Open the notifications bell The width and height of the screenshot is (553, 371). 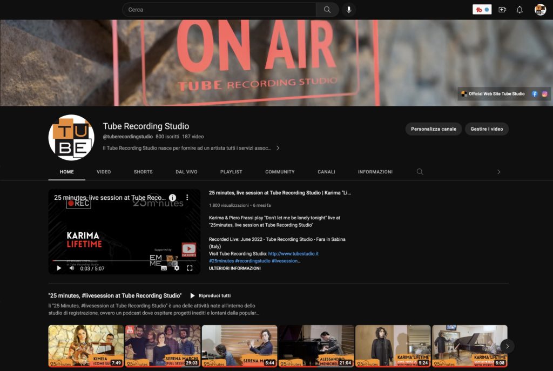[x=520, y=10]
